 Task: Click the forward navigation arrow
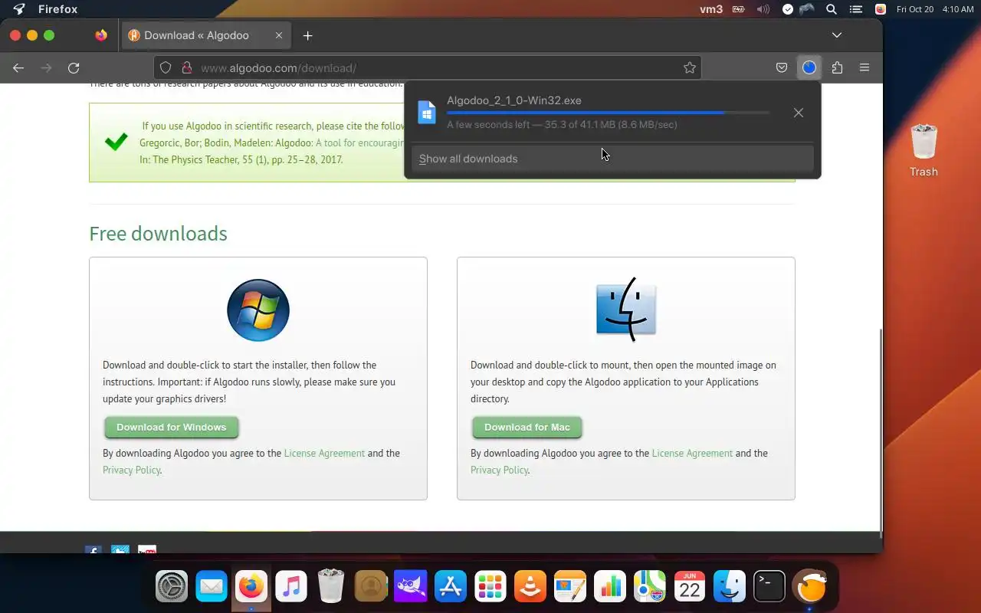(46, 67)
